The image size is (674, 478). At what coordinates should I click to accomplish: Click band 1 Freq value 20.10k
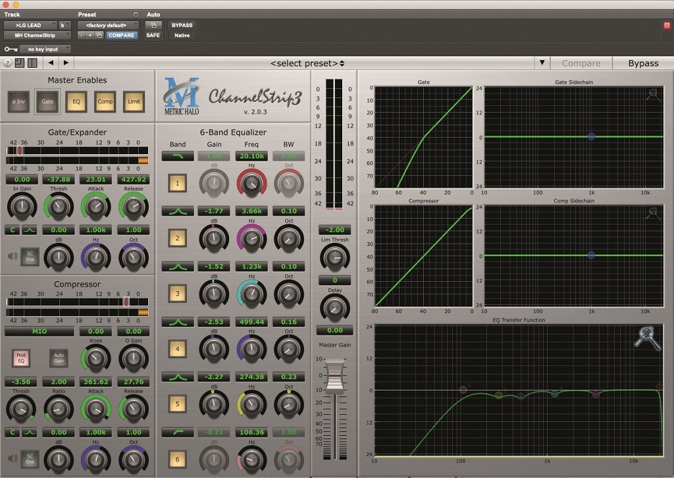(251, 156)
